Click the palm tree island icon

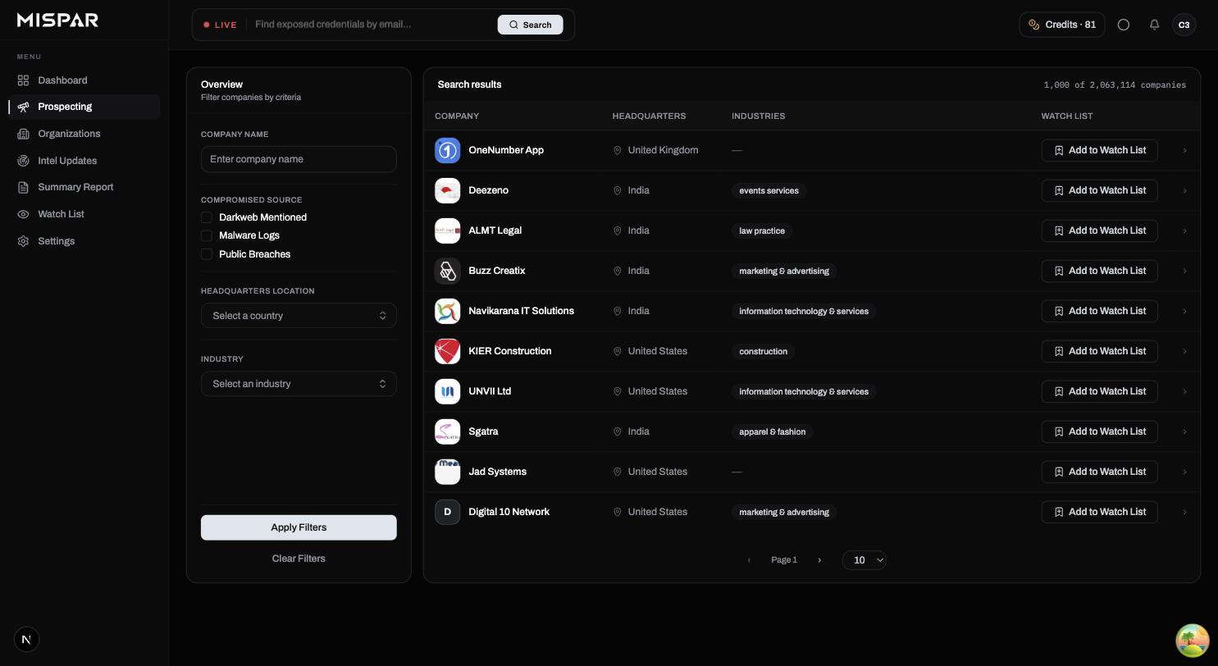pyautogui.click(x=1193, y=641)
